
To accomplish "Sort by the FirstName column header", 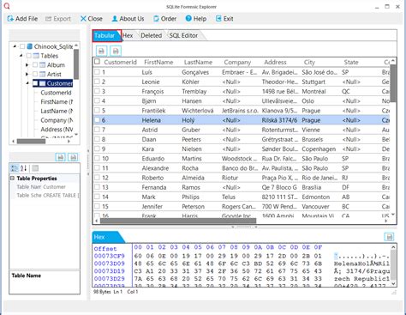I will pos(158,62).
